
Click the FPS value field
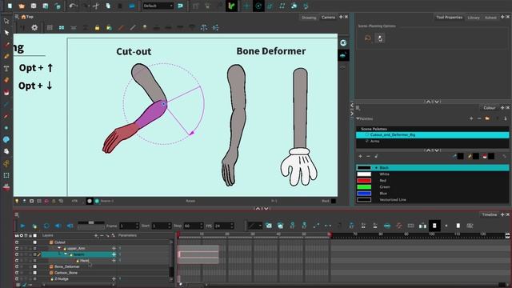224,226
